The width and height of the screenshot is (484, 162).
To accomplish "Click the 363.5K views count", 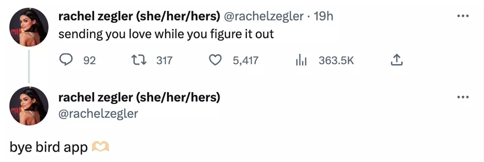I will [336, 61].
